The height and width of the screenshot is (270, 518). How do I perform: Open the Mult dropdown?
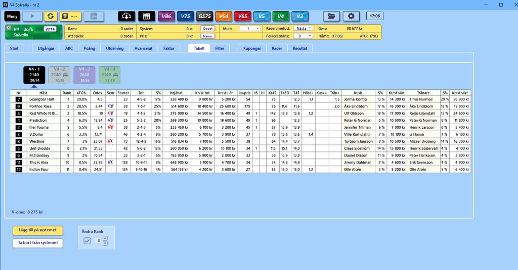[250, 29]
